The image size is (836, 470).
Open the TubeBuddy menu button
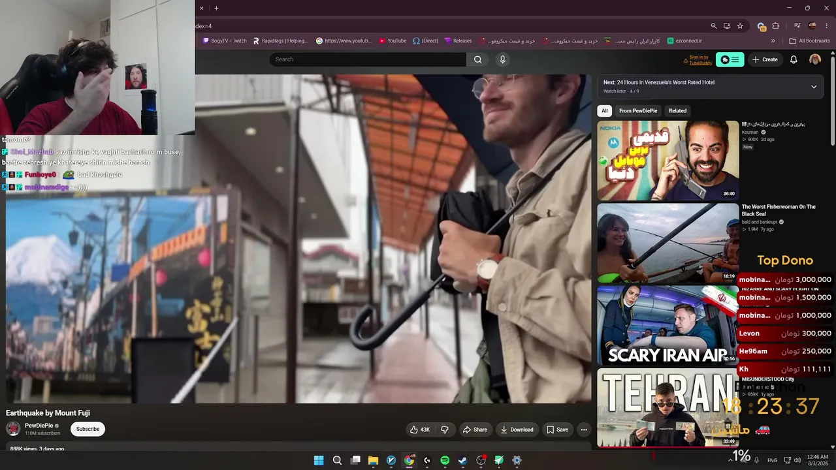coord(730,59)
